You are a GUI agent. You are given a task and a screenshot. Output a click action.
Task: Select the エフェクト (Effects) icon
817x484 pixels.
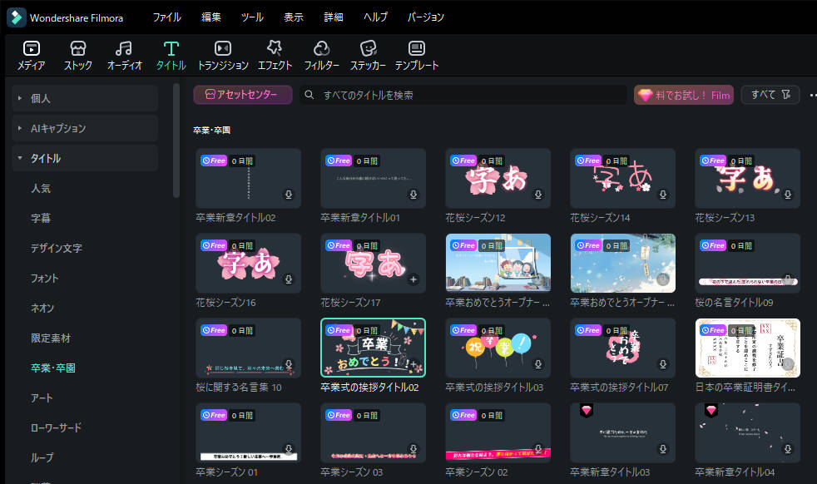(x=275, y=55)
